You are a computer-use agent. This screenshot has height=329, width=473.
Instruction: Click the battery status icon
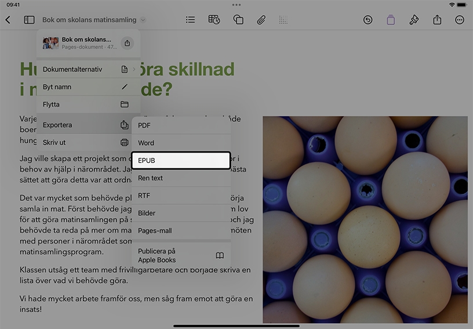pyautogui.click(x=462, y=5)
